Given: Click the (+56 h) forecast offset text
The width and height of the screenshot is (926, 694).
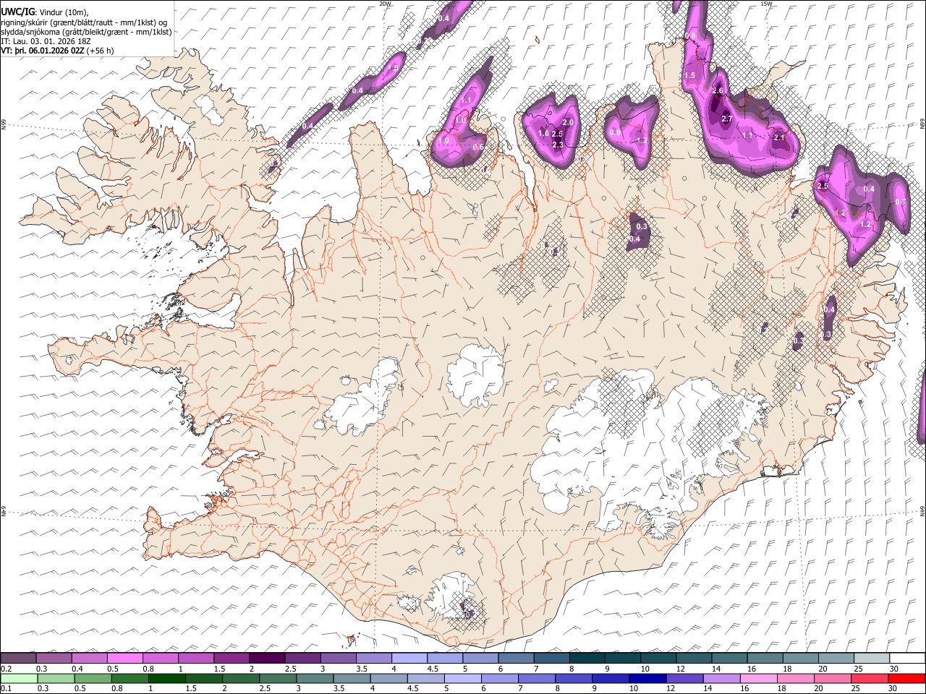Looking at the screenshot, I should (x=100, y=51).
